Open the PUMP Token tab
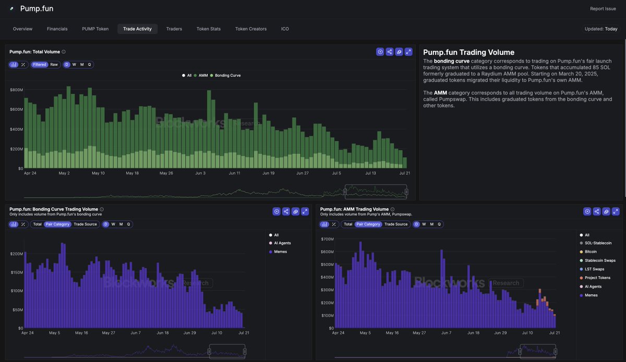 (95, 29)
